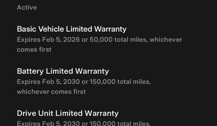Click the 150,000 miles figure under Battery
This screenshot has width=217, height=126.
pyautogui.click(x=103, y=82)
